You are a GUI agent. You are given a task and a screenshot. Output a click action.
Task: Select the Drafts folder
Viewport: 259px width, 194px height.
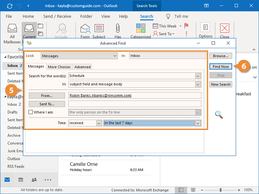12,112
